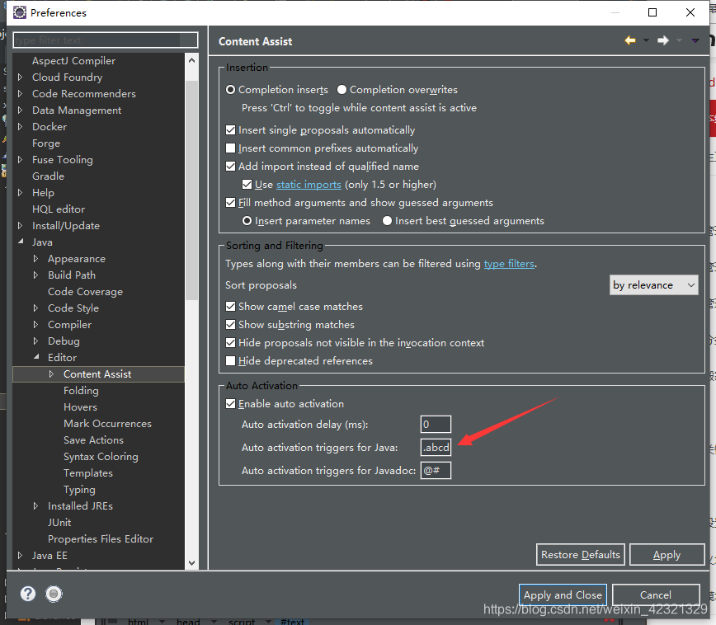Toggle Enable auto activation checkbox
The width and height of the screenshot is (716, 625).
(x=231, y=403)
